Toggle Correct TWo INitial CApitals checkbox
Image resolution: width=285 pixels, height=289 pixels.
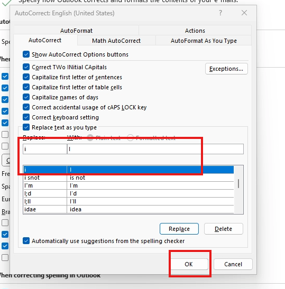click(26, 67)
